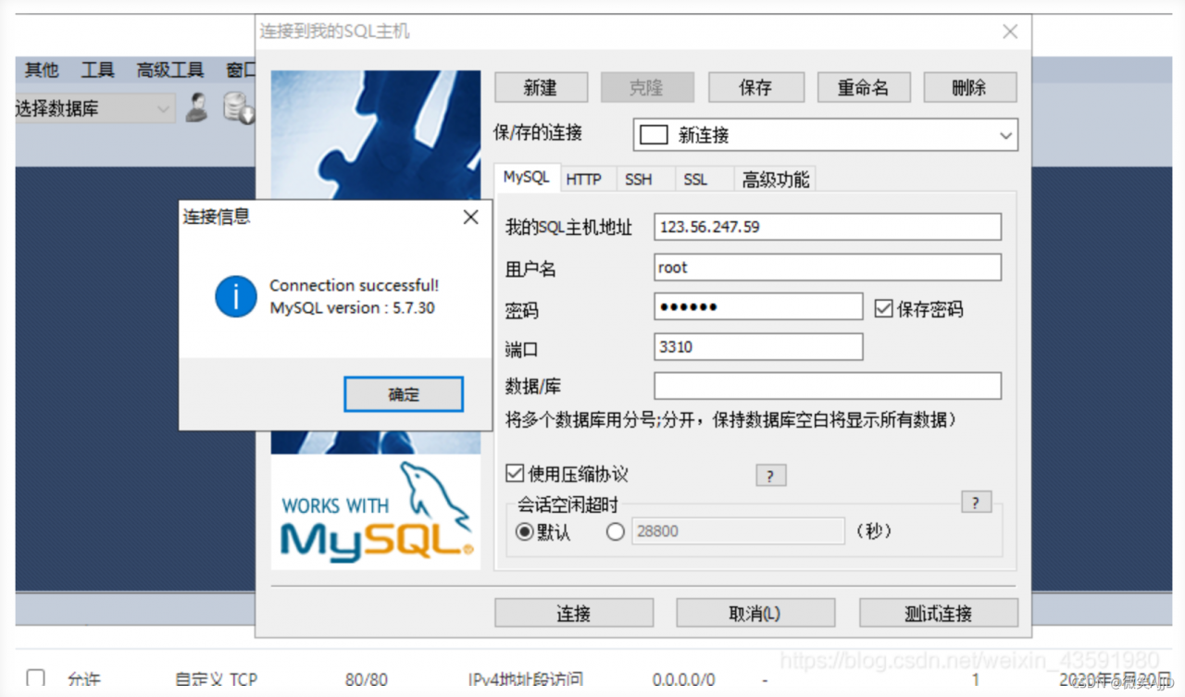Click the 删除 button
The width and height of the screenshot is (1185, 697).
[970, 88]
